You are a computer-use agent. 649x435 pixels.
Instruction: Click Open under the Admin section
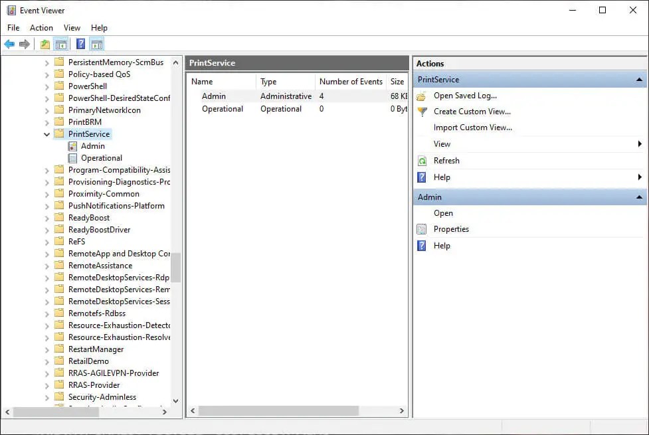(x=443, y=213)
